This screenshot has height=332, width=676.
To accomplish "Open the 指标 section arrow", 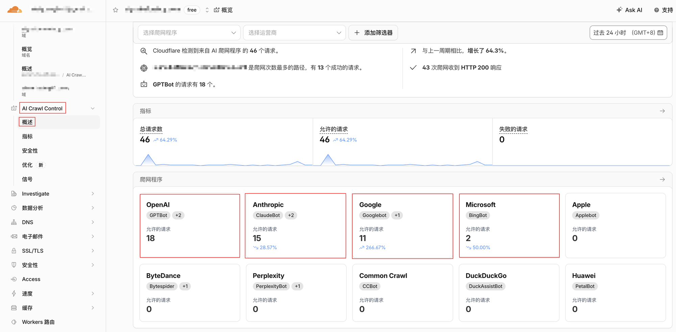I will (x=662, y=111).
